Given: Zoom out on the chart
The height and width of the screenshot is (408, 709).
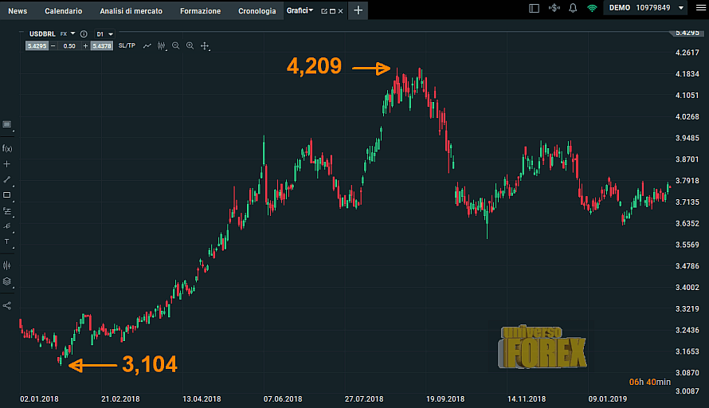Looking at the screenshot, I should click(x=176, y=46).
